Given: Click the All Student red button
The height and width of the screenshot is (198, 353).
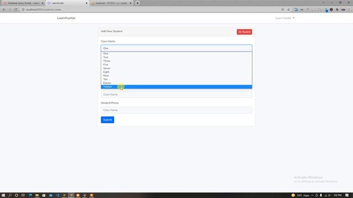Looking at the screenshot, I should pos(244,32).
